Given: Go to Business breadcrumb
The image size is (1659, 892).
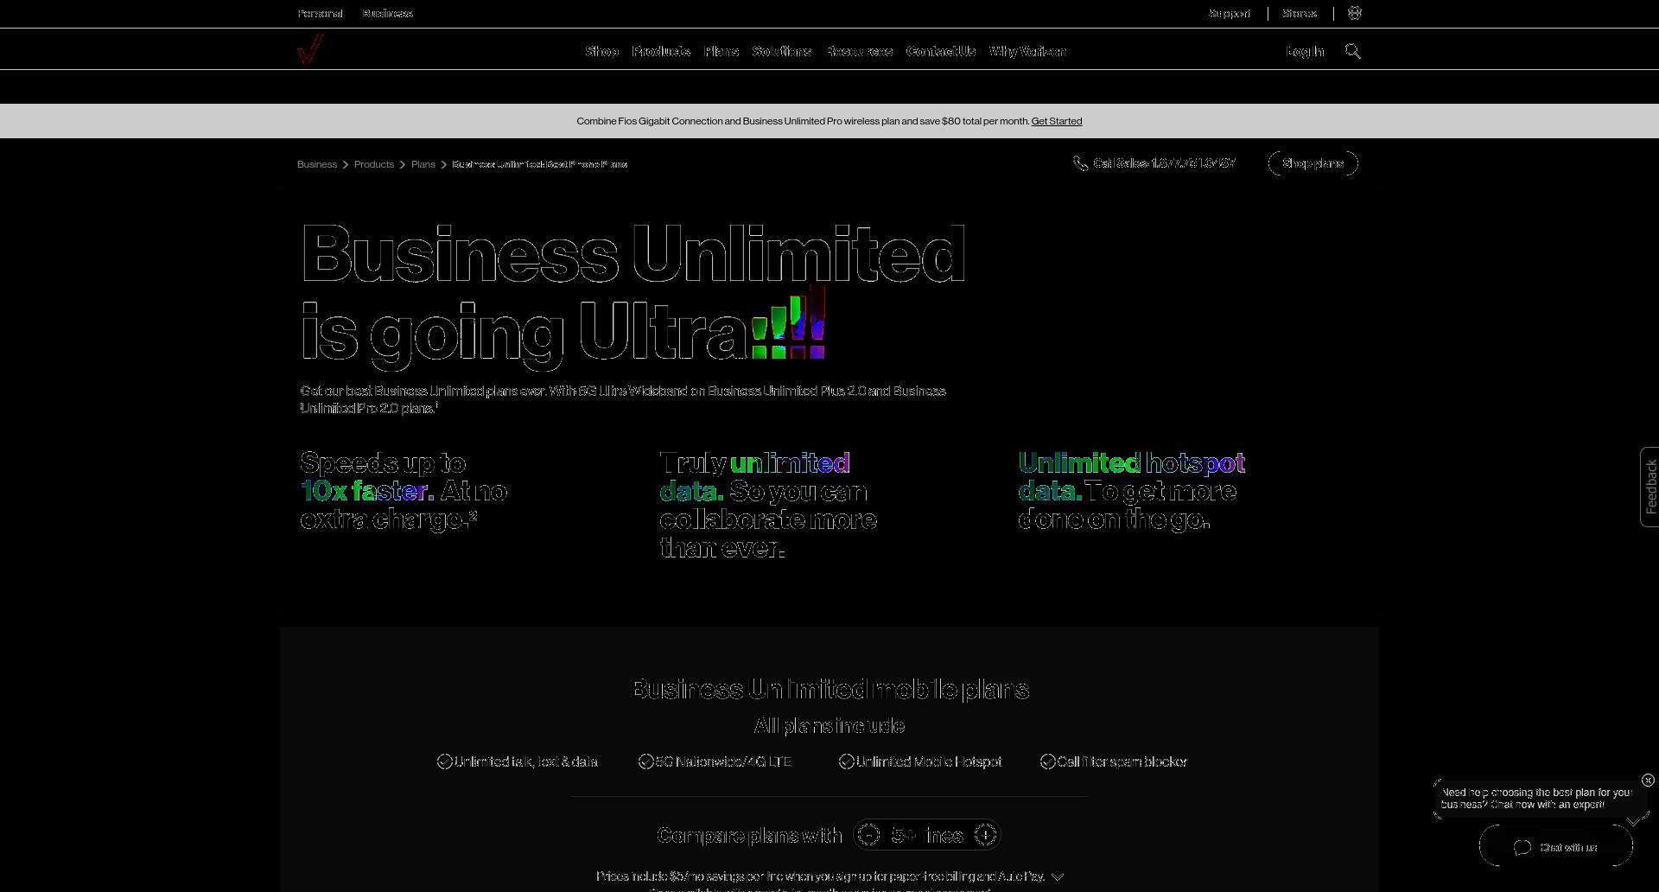Looking at the screenshot, I should pyautogui.click(x=317, y=164).
